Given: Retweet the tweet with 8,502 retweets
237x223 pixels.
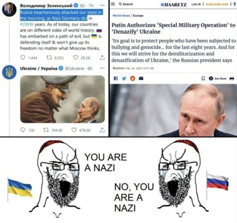Looking at the screenshot, I should pyautogui.click(x=49, y=58).
